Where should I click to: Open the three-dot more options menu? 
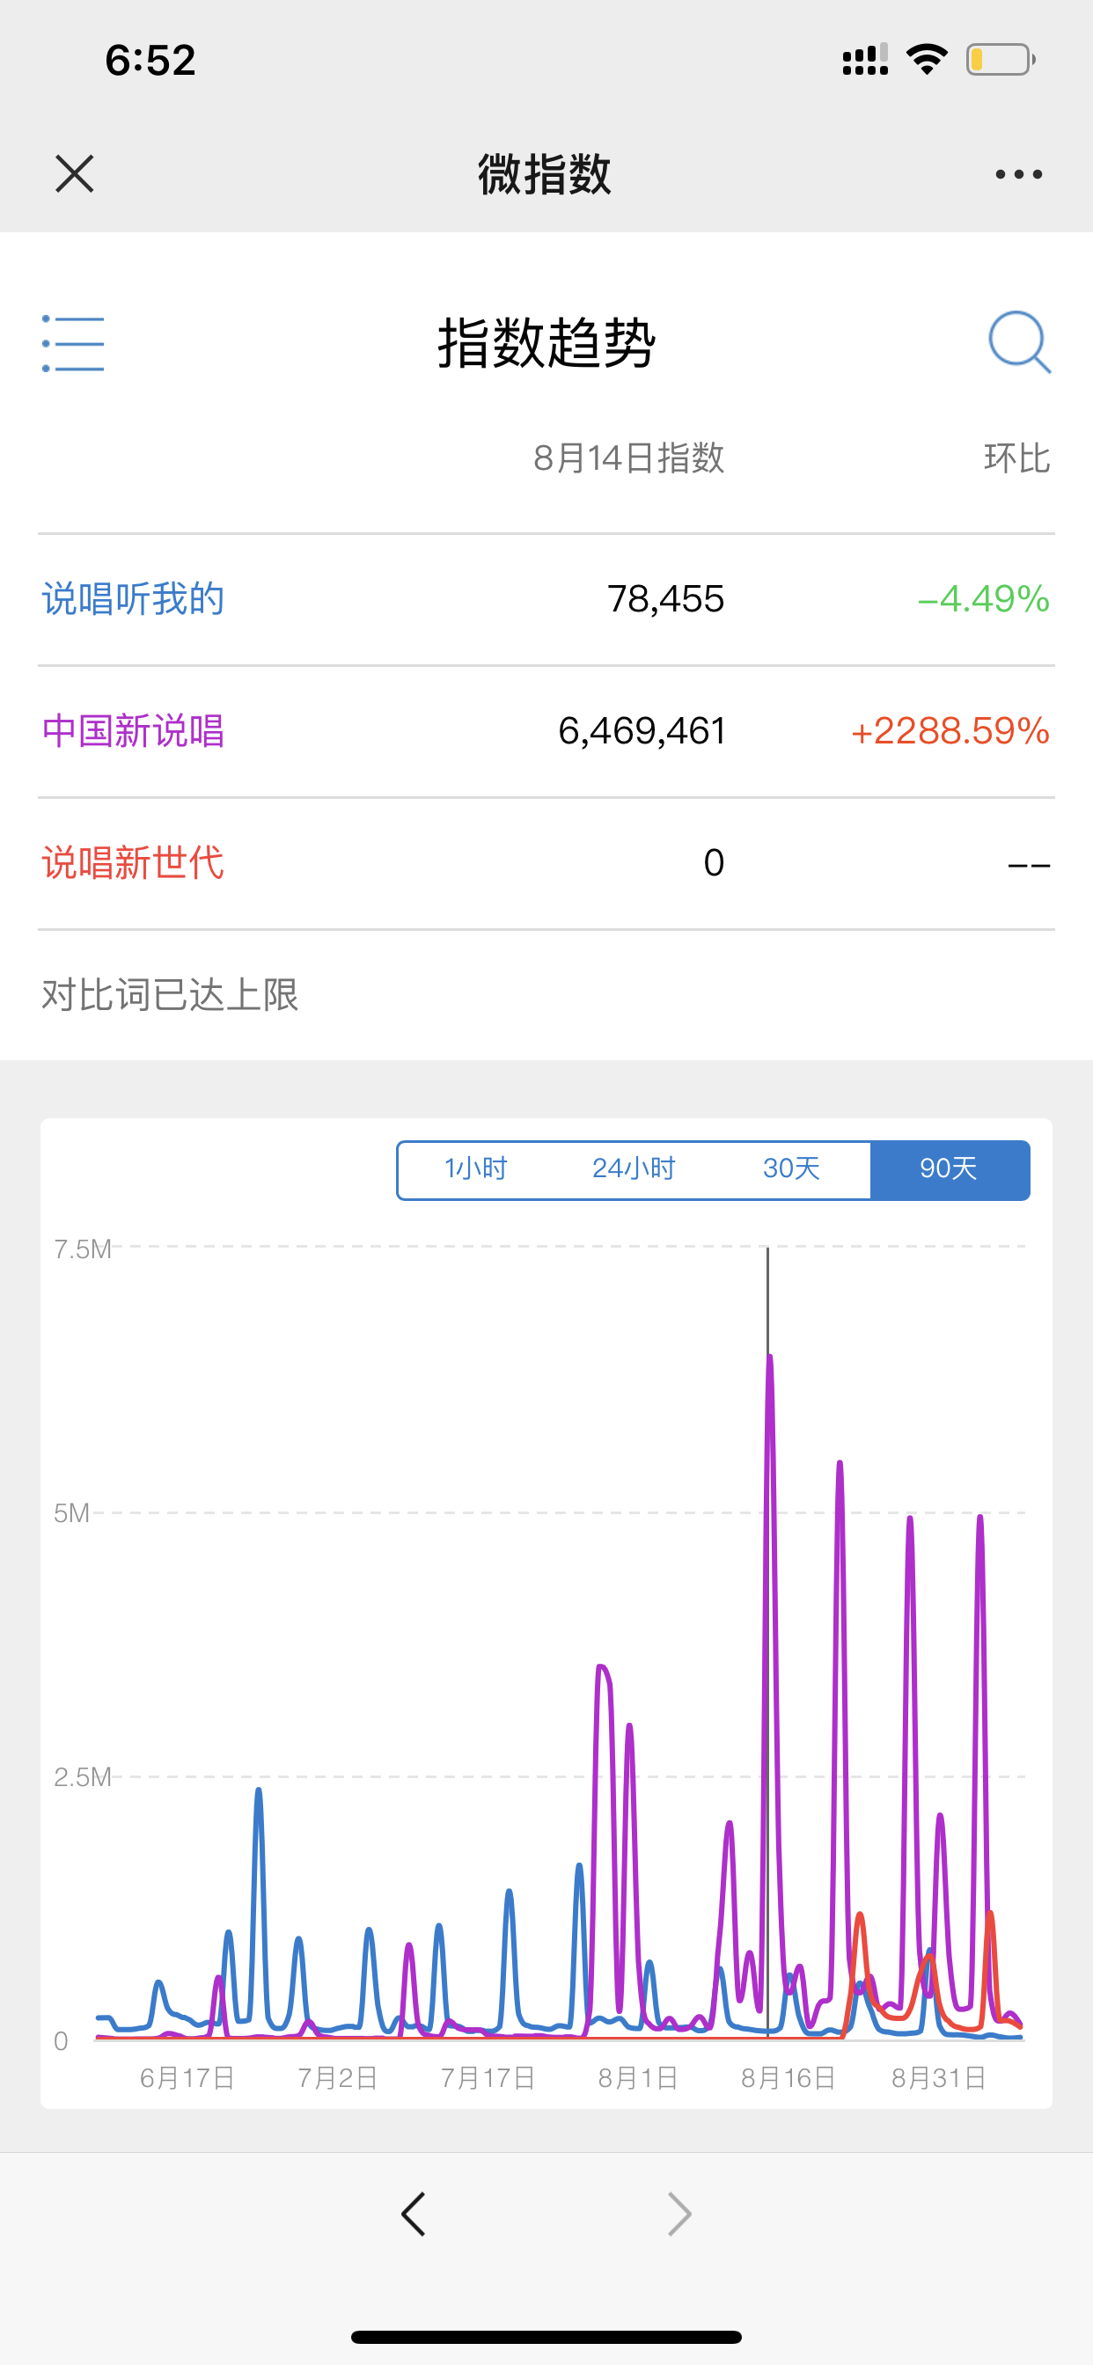[x=1018, y=173]
